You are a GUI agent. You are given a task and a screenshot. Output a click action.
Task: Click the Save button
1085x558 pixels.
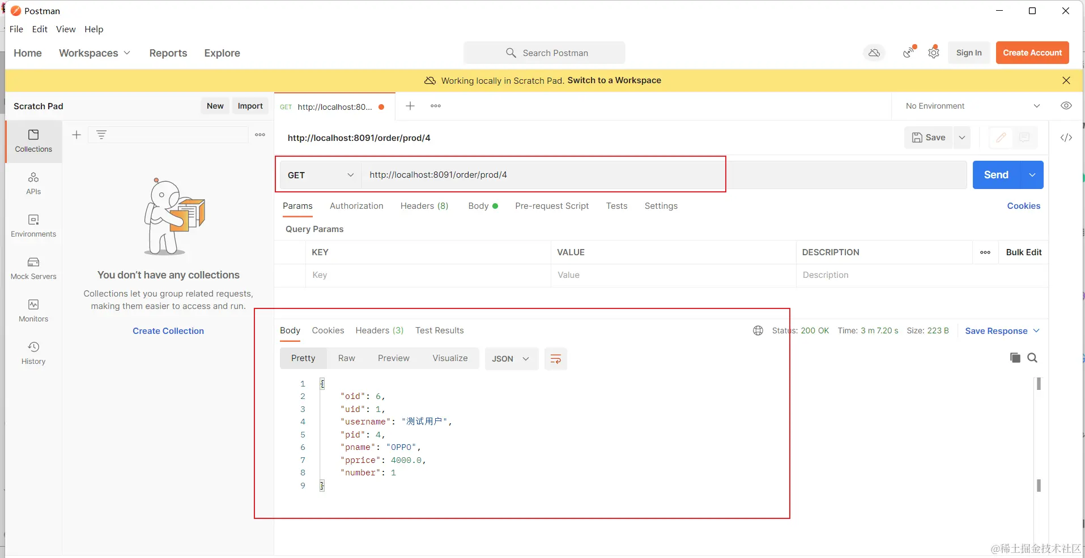tap(929, 138)
